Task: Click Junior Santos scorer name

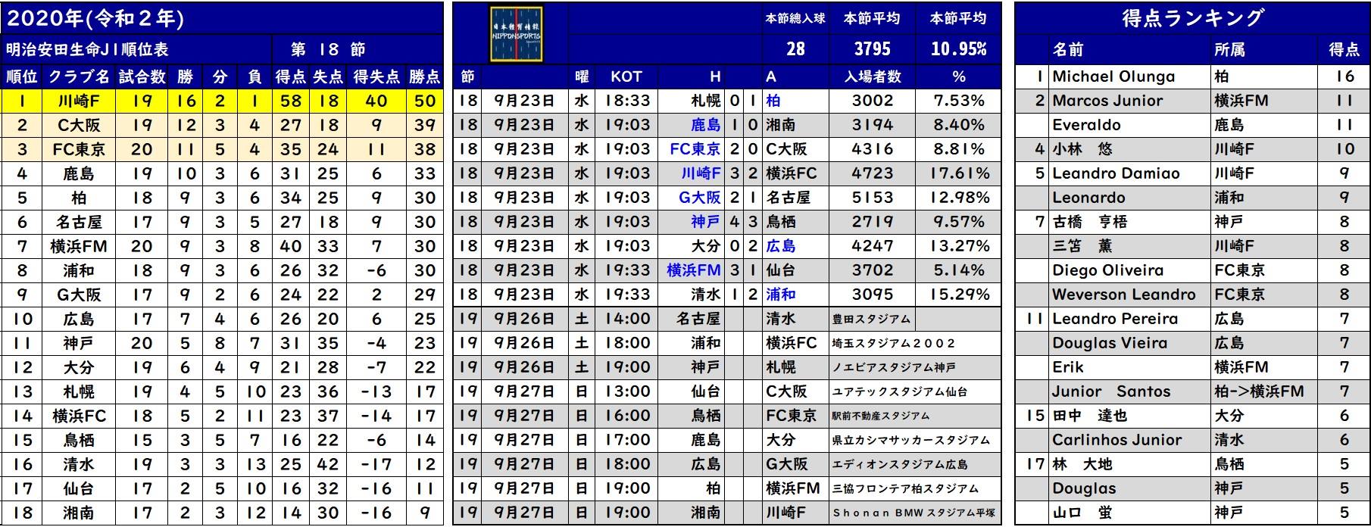Action: 1111,391
